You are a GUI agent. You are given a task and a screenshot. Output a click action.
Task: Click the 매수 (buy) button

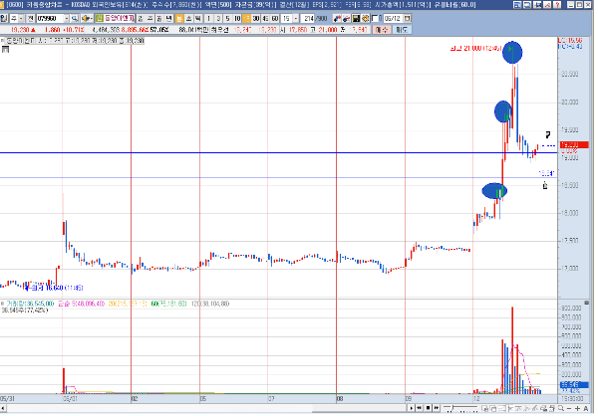point(382,29)
